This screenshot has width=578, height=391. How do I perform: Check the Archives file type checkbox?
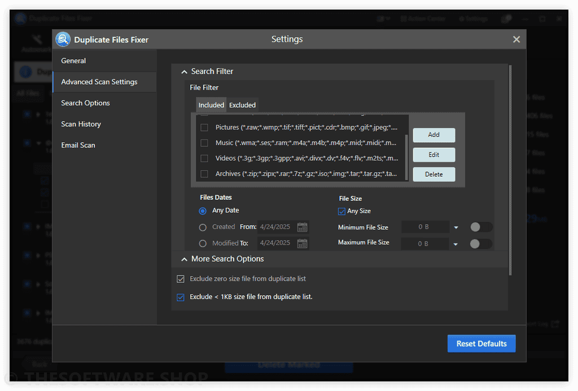click(204, 174)
